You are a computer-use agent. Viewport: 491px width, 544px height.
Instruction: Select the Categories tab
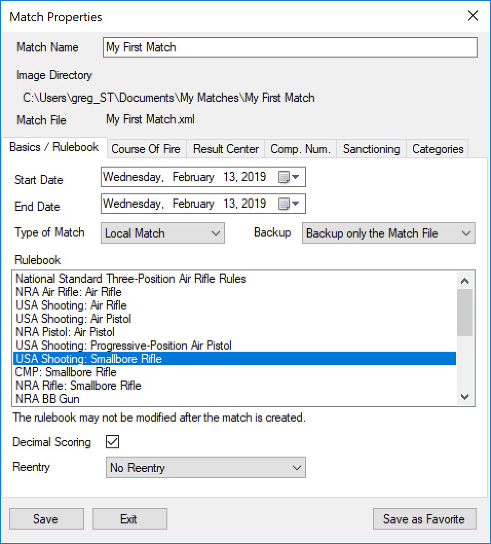click(438, 149)
